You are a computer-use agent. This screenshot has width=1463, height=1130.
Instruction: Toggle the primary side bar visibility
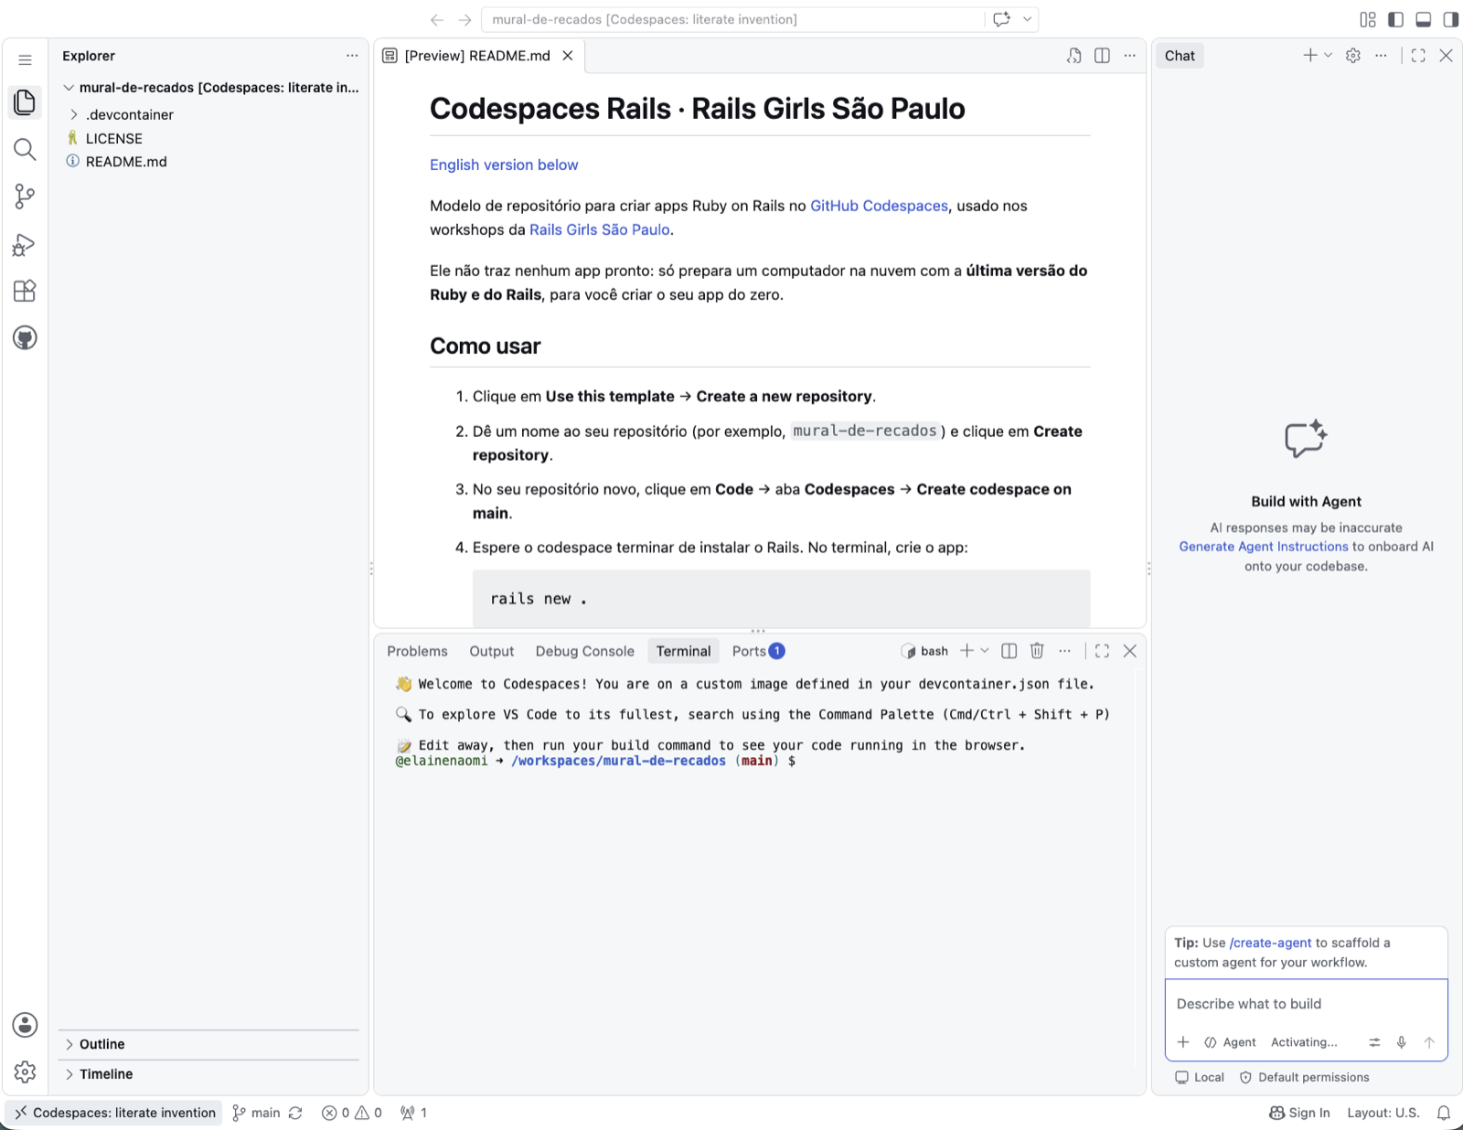[x=1395, y=19]
